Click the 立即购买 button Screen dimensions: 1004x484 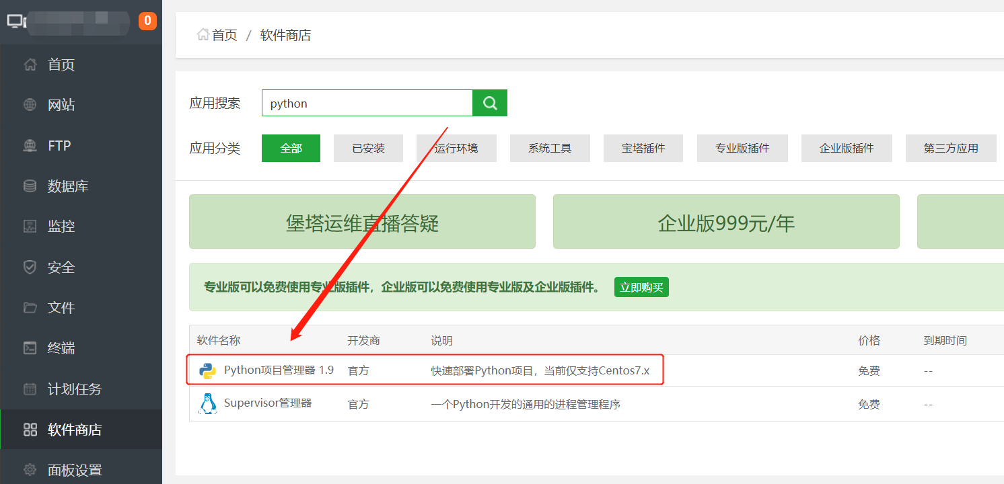(x=641, y=288)
